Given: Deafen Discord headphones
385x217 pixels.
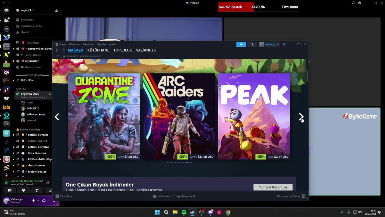Looking at the screenshot, I should [x=44, y=200].
